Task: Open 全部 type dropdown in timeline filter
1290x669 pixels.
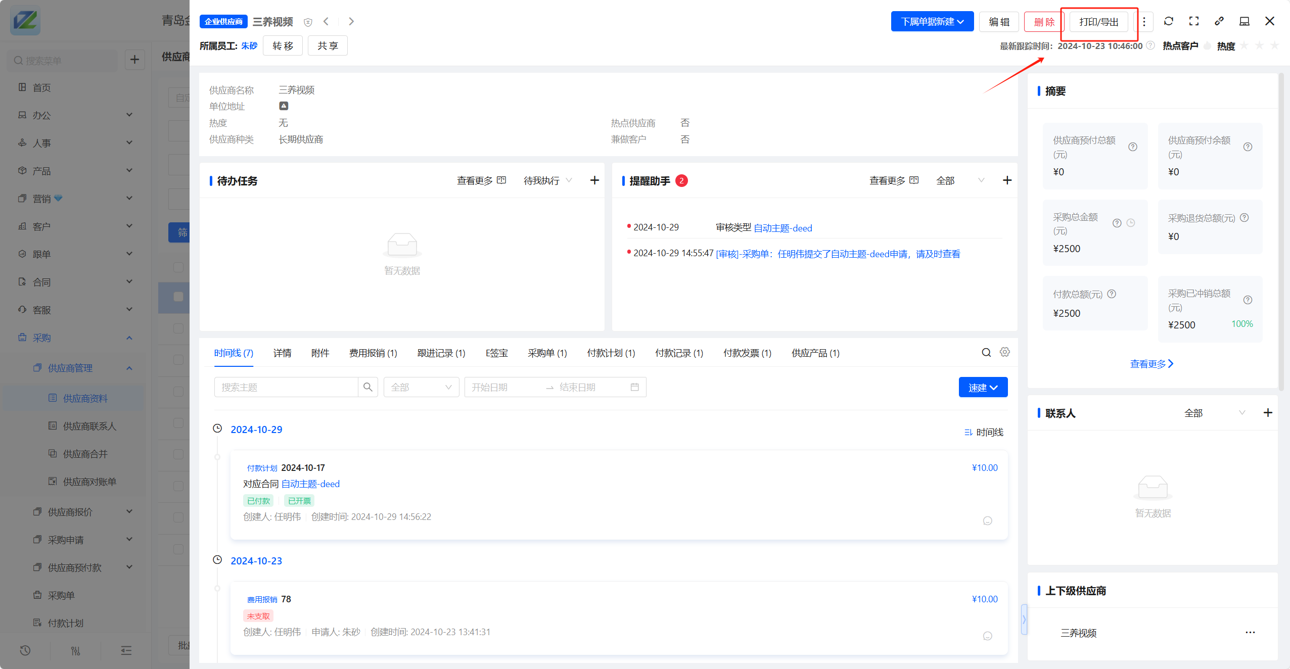Action: coord(421,387)
